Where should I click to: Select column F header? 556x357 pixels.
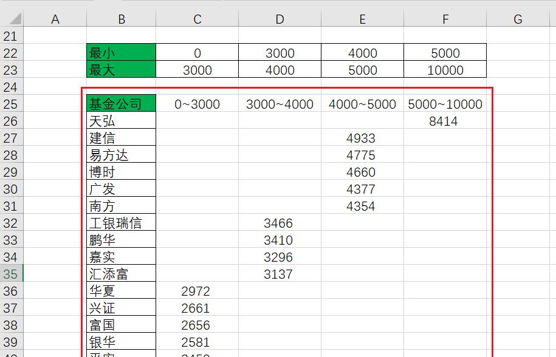pos(445,19)
